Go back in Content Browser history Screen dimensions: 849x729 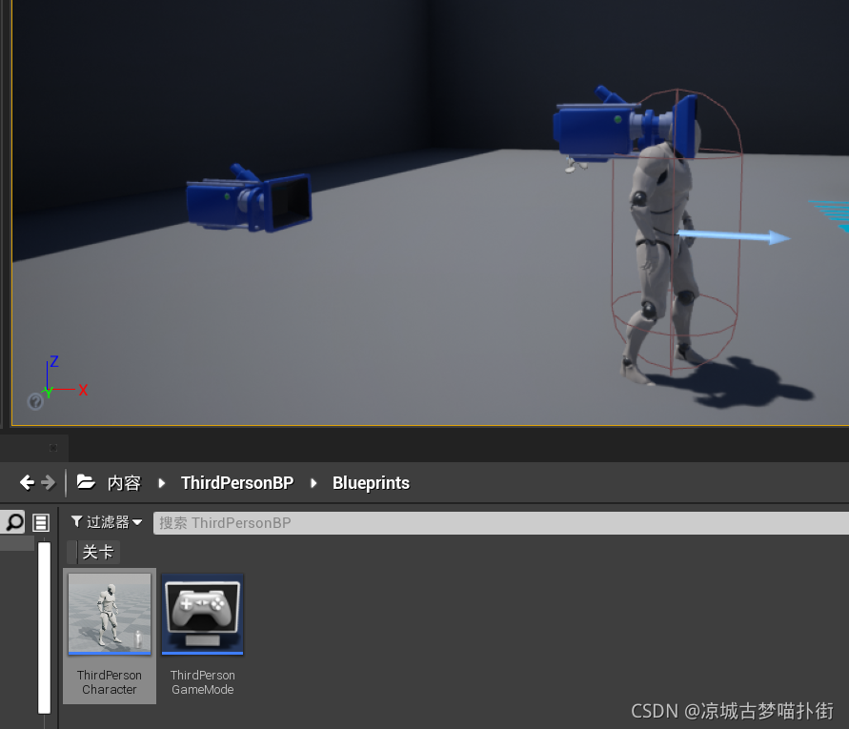click(27, 482)
